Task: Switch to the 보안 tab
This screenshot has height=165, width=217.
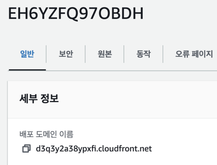Action: [66, 54]
